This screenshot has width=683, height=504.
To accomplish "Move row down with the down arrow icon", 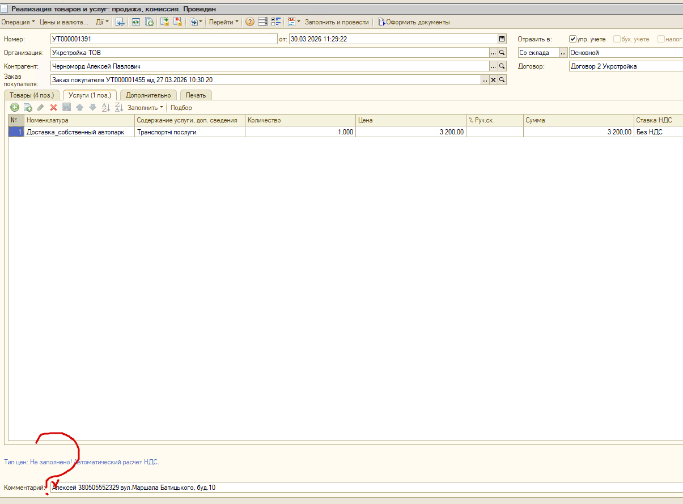I will (x=93, y=107).
